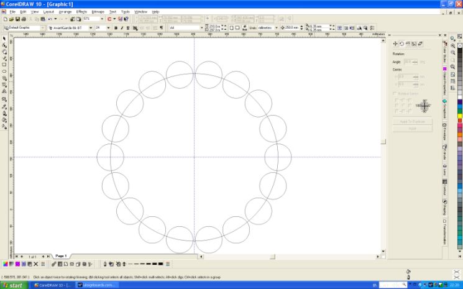
Task: Click the Apply To Duplicate button
Action: (x=412, y=121)
